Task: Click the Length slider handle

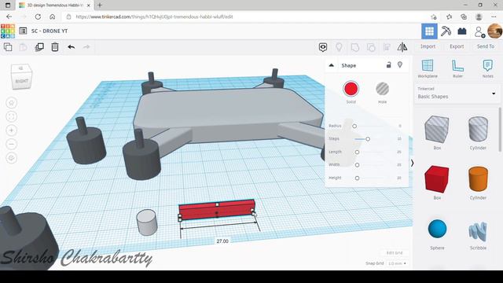Action: coord(357,152)
